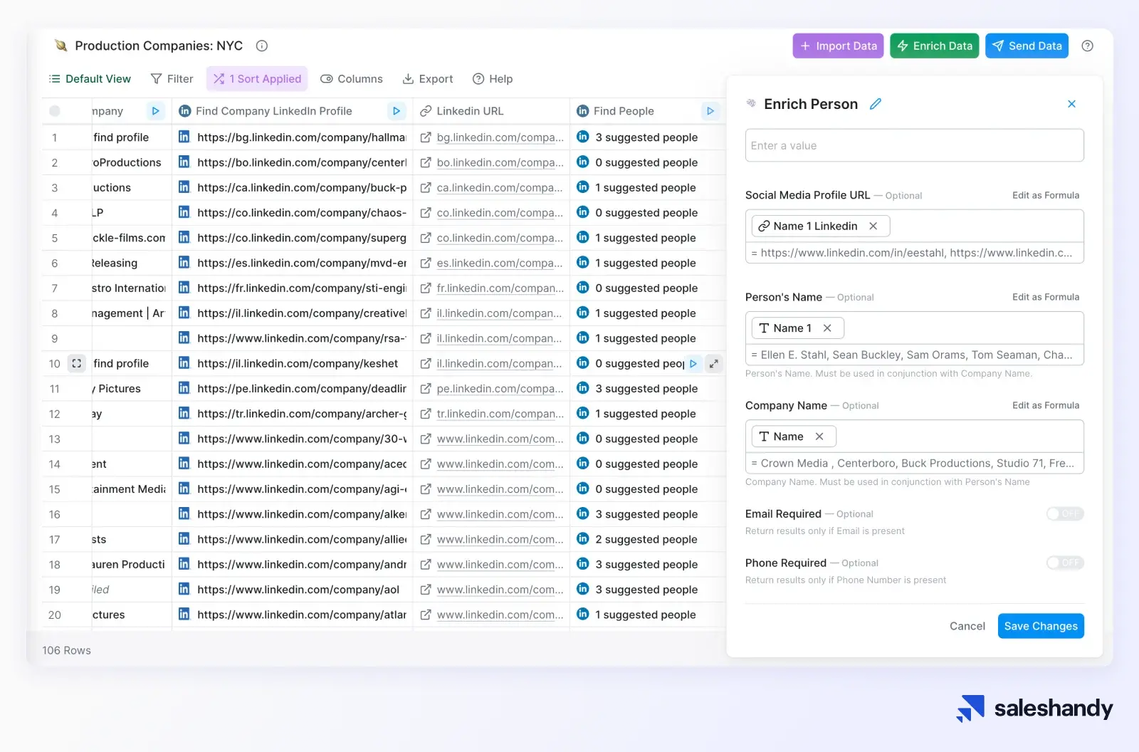Open the Help menu in the toolbar
This screenshot has width=1139, height=752.
click(493, 79)
